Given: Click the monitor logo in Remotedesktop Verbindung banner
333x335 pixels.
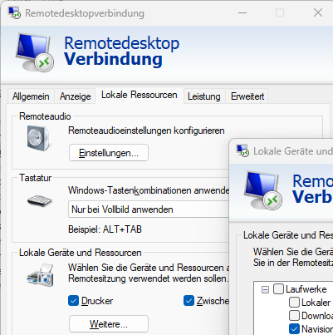Looking at the screenshot, I should 34,52.
